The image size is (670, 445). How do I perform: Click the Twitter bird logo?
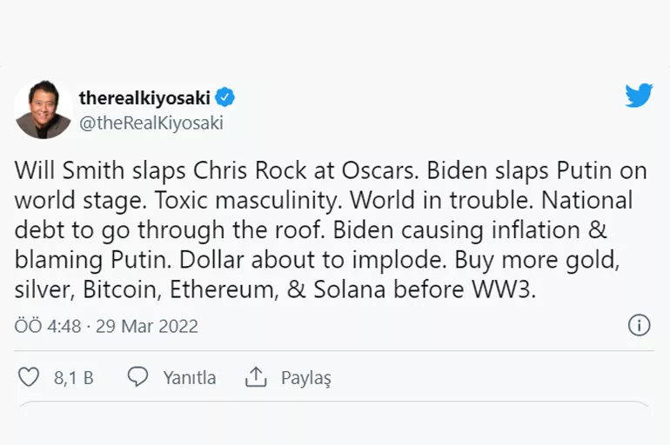tap(639, 96)
